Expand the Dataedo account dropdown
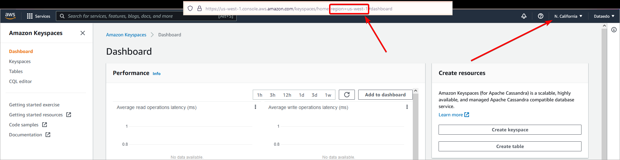This screenshot has width=620, height=160. coord(604,16)
